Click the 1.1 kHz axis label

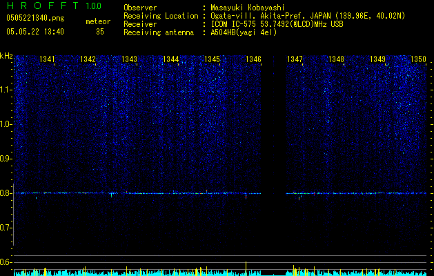(6, 90)
